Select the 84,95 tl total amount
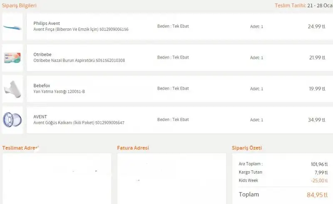The height and width of the screenshot is (204, 333). 317,195
